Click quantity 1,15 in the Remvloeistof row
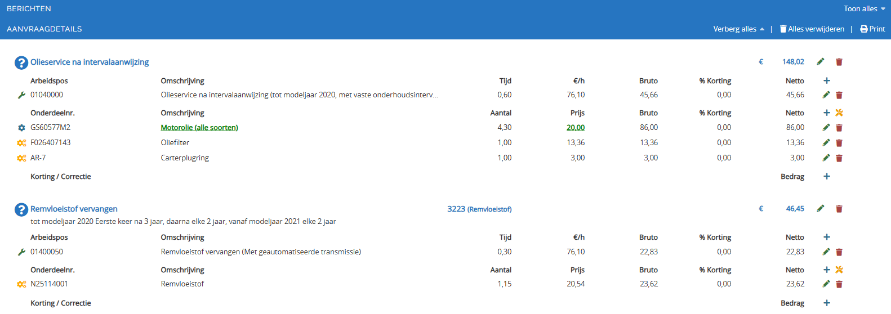This screenshot has width=891, height=314. (x=505, y=284)
